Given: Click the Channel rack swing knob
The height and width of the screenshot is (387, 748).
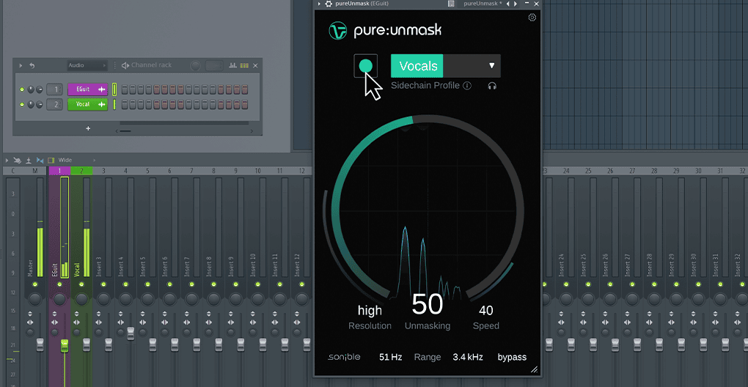Looking at the screenshot, I should (195, 66).
